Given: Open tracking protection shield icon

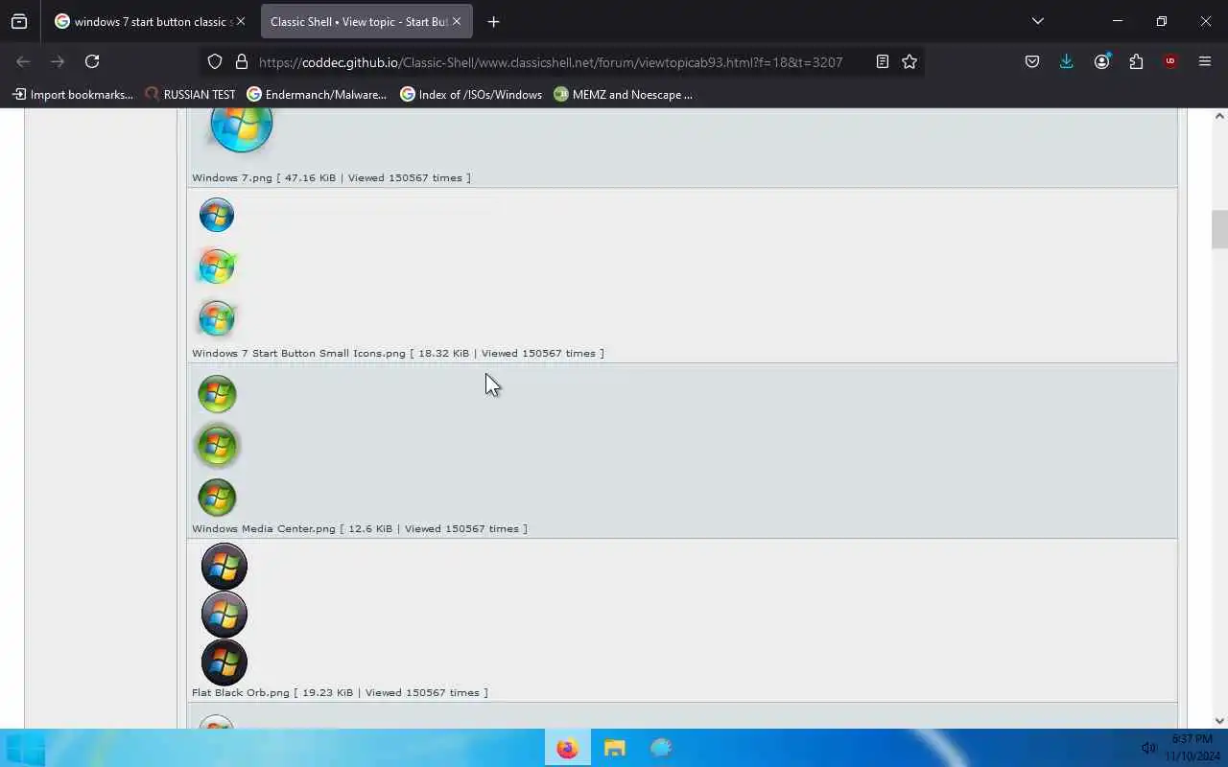Looking at the screenshot, I should click(215, 61).
